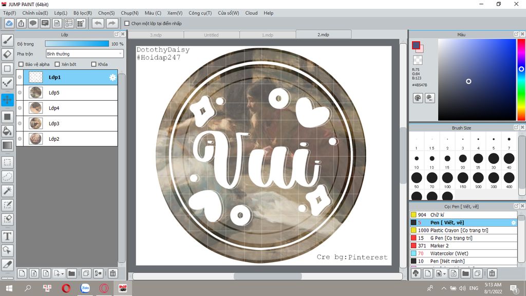The height and width of the screenshot is (296, 526).
Task: Switch to the 3.mdp tab
Action: pos(156,34)
